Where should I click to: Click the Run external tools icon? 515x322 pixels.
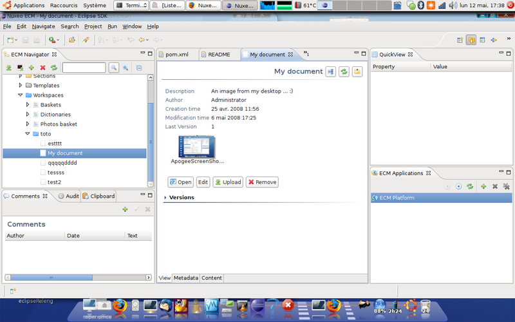click(52, 40)
